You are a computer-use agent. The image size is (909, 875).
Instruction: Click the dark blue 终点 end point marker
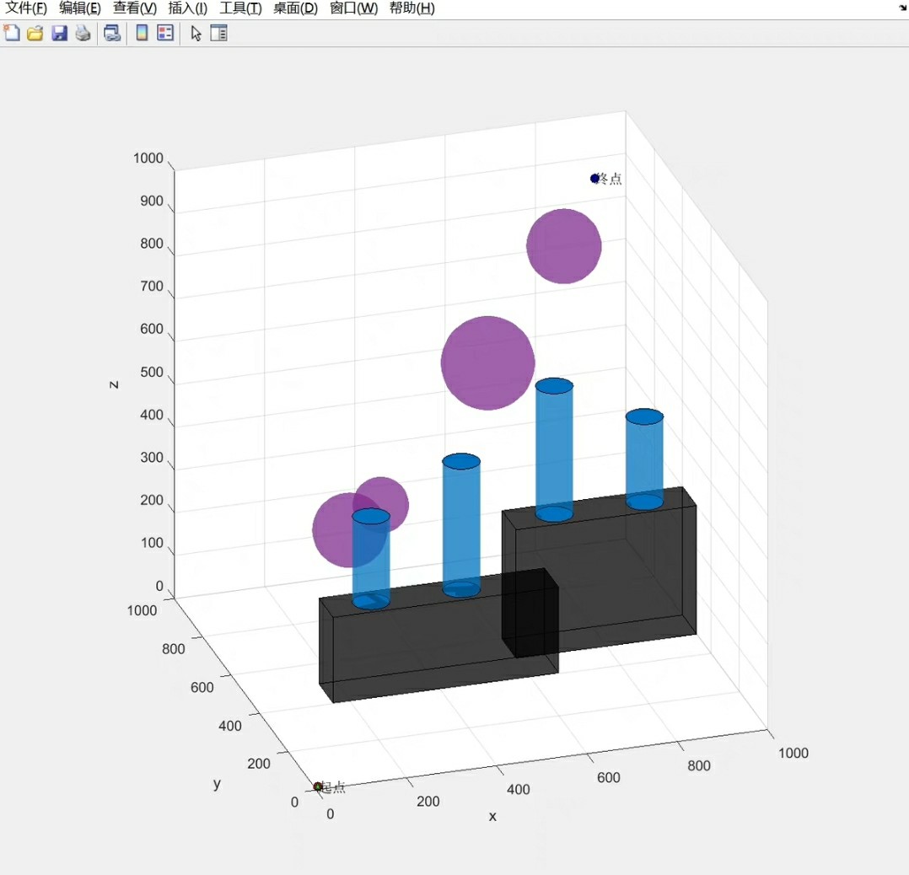click(594, 179)
